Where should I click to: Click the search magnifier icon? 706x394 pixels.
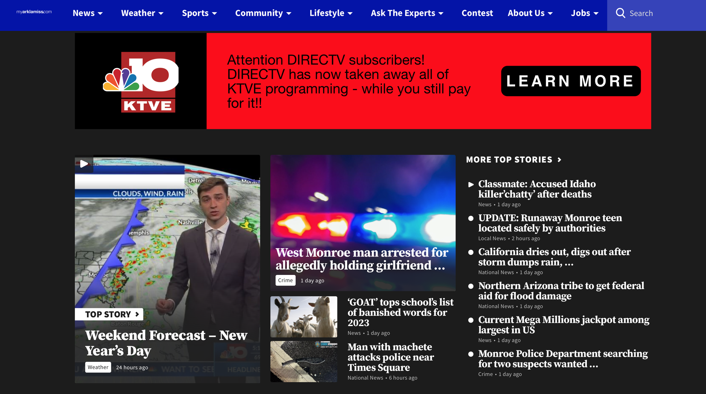point(620,13)
